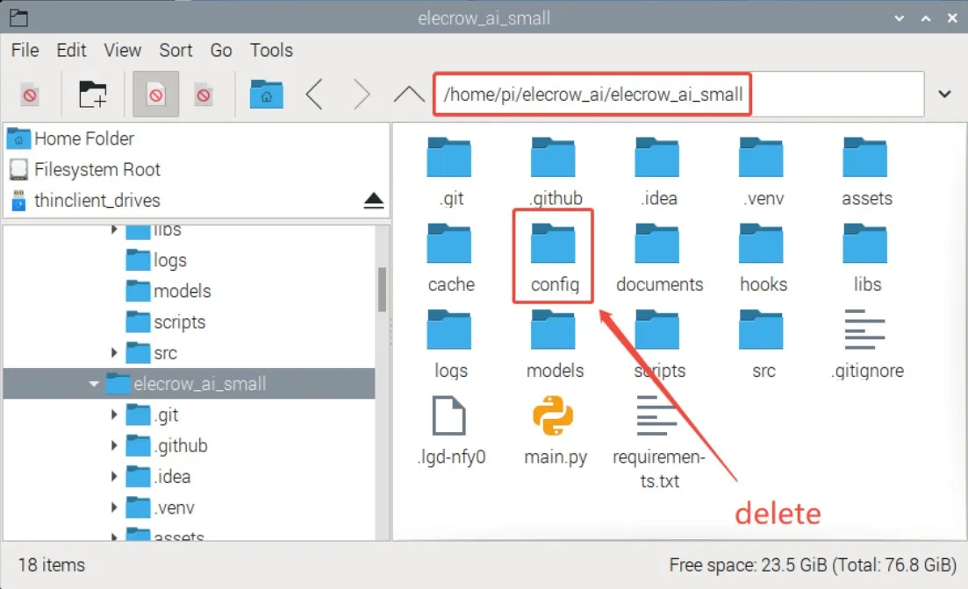Click the back navigation arrow

[x=314, y=95]
